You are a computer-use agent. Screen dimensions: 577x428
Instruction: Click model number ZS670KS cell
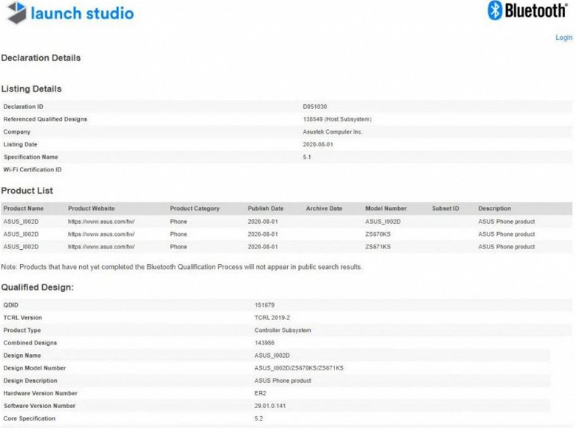(x=379, y=234)
